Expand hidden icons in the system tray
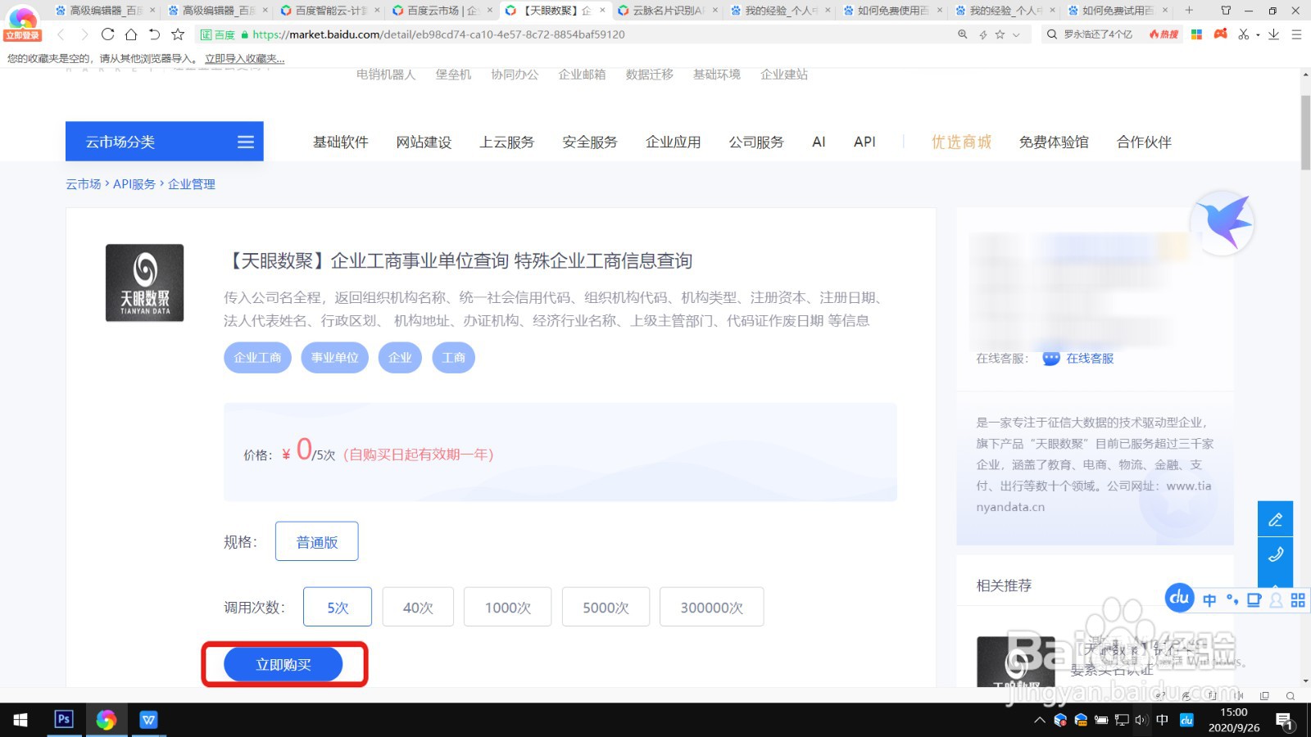 tap(1039, 721)
